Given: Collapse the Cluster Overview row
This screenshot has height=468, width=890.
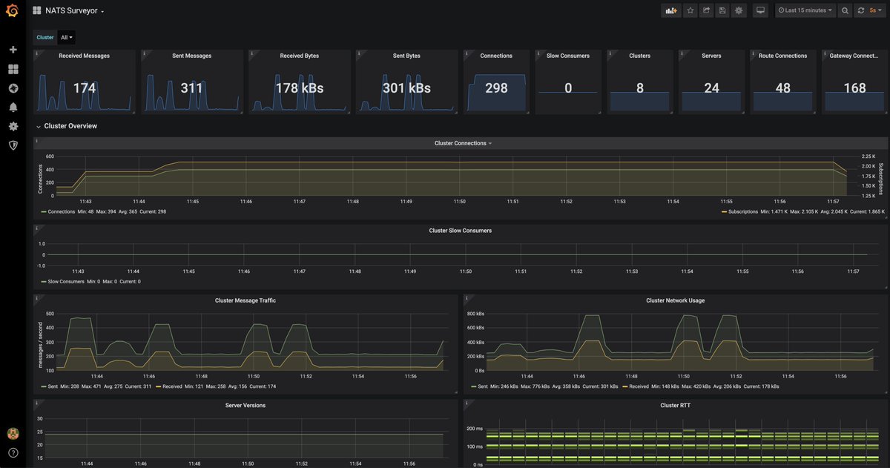Looking at the screenshot, I should point(70,126).
